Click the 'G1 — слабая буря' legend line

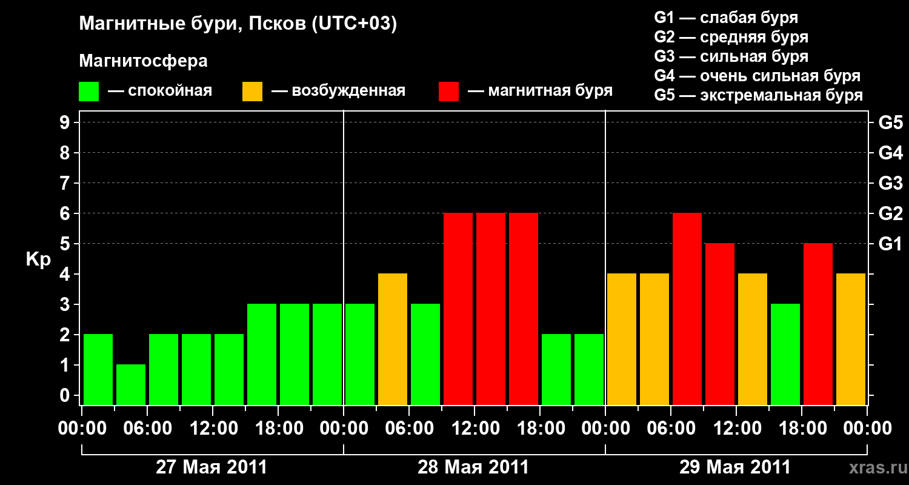coord(726,17)
